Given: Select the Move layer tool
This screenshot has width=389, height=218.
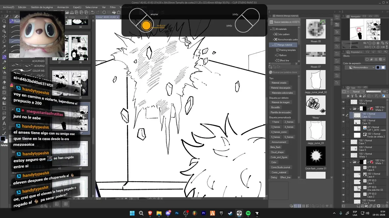Looking at the screenshot, I should (4, 36).
